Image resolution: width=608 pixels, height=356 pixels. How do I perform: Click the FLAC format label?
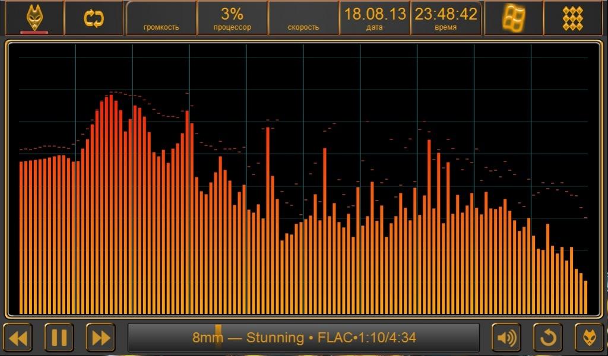tap(335, 338)
